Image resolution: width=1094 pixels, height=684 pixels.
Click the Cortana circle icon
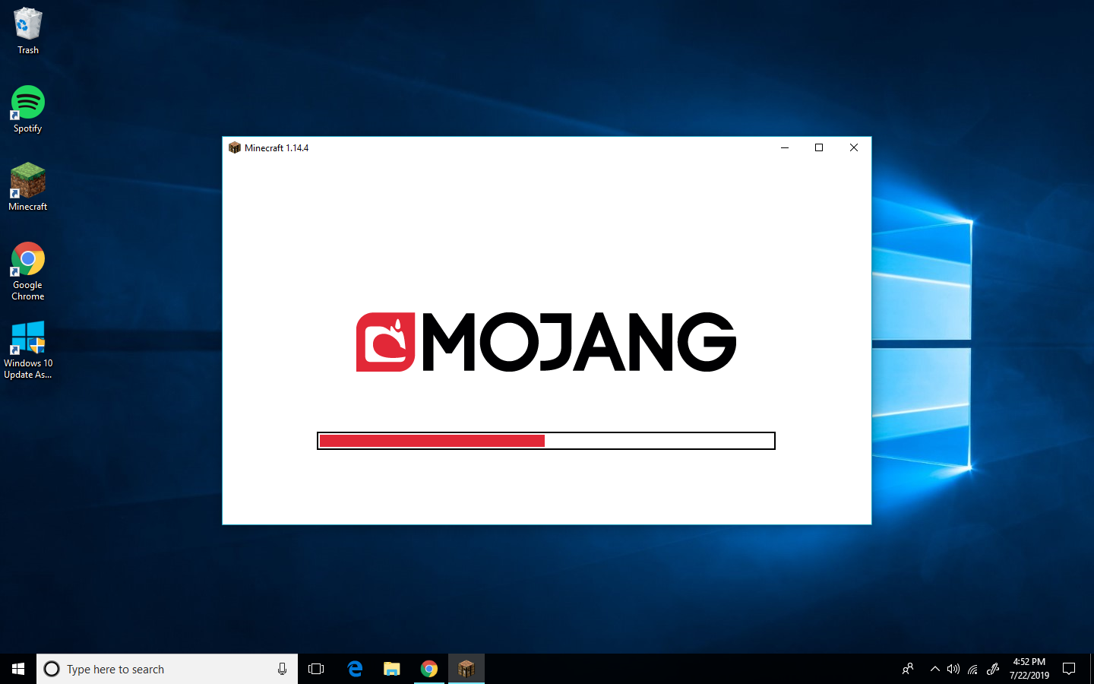click(52, 669)
